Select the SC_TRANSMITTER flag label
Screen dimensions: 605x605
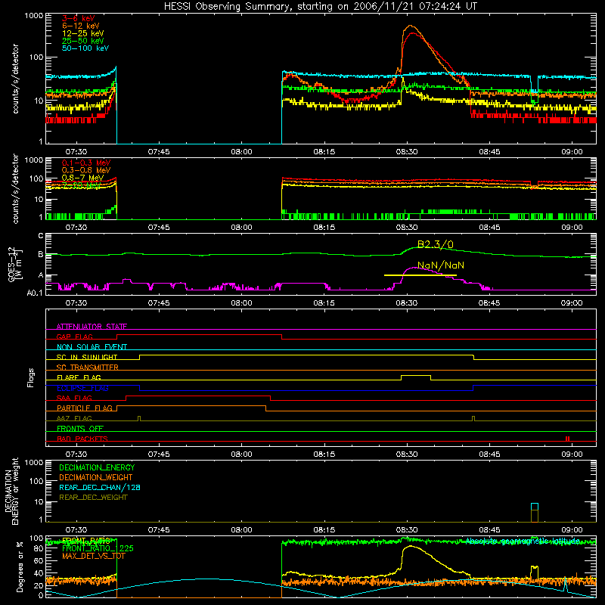pos(88,368)
